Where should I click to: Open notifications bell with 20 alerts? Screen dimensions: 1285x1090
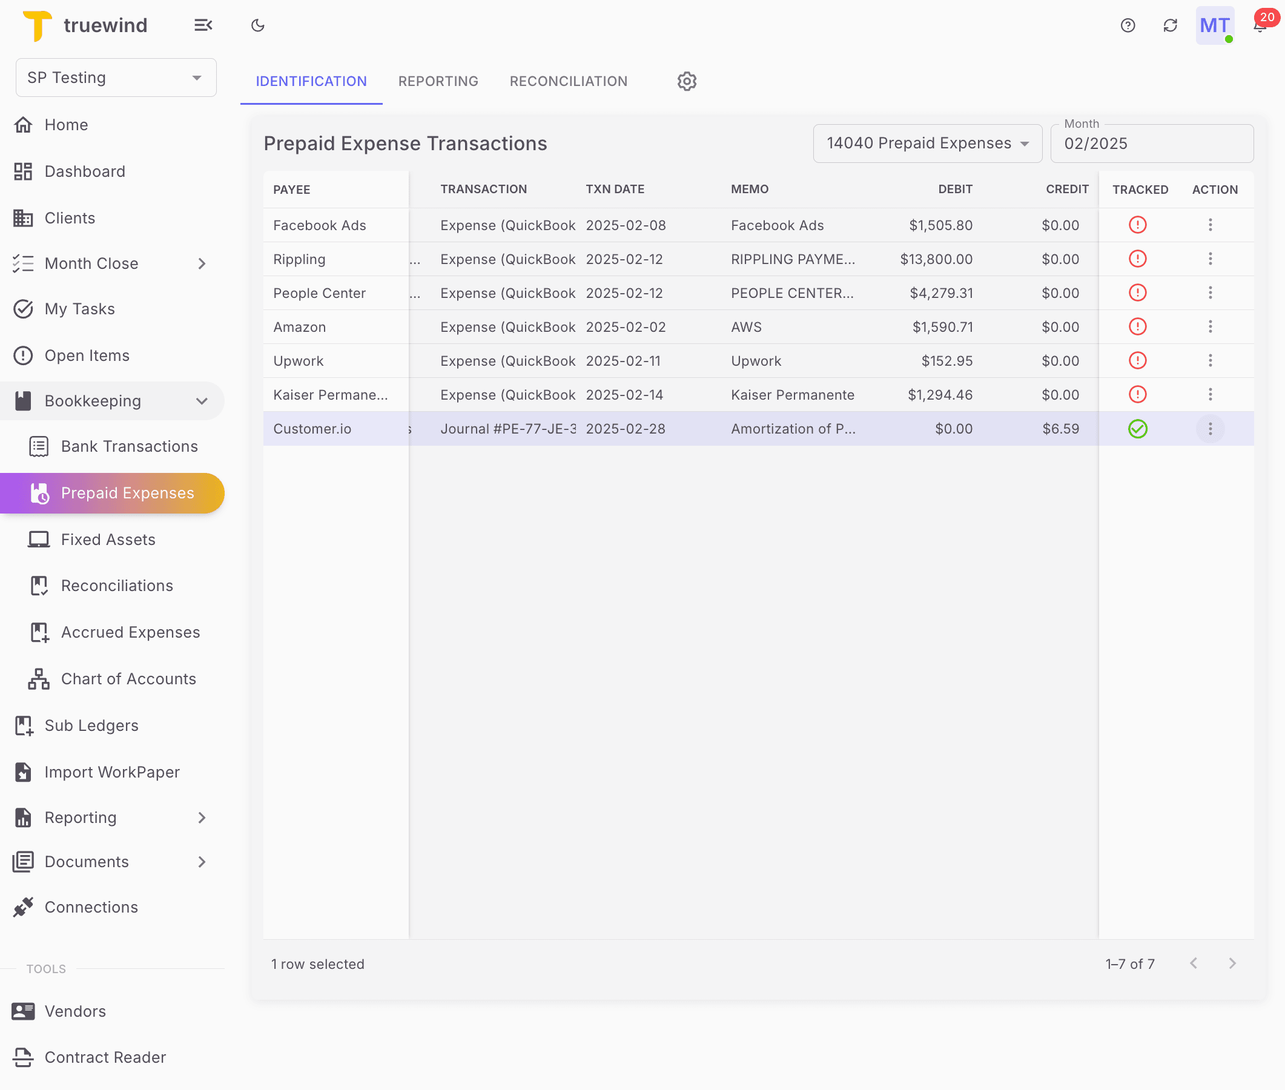point(1259,25)
